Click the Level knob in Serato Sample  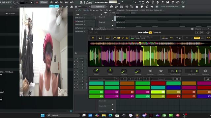click(96, 70)
